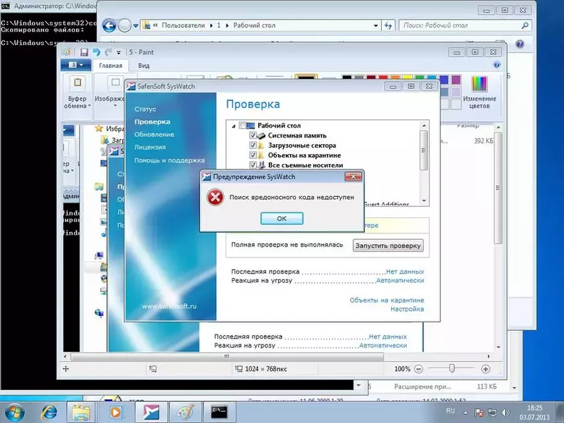564x423 pixels.
Task: Open Лицензия in the SysWatch sidebar
Action: (x=150, y=147)
